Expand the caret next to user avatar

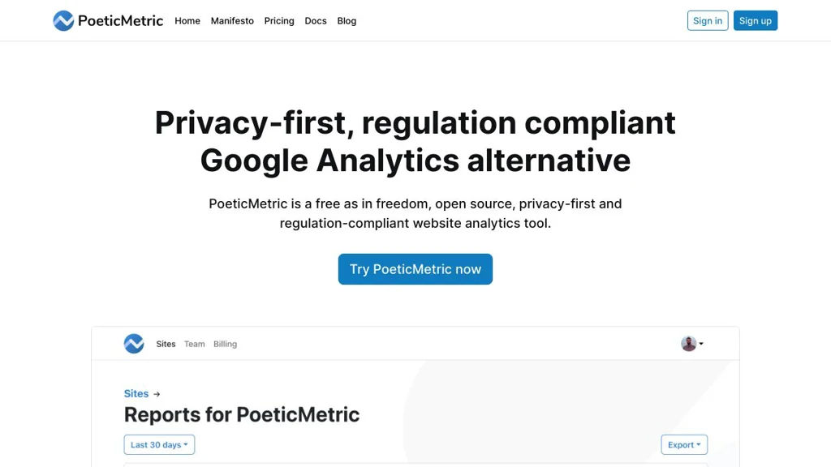click(x=701, y=344)
